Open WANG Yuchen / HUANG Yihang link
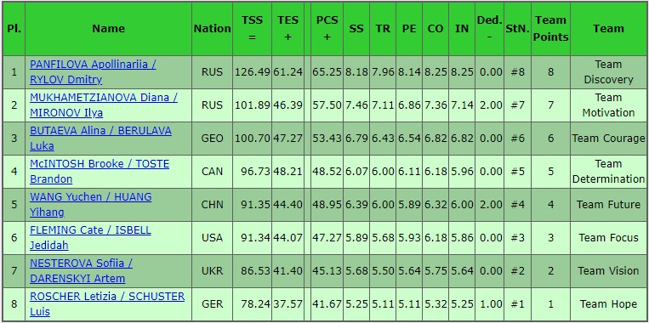Viewport: 649px width, 323px height. 91,204
